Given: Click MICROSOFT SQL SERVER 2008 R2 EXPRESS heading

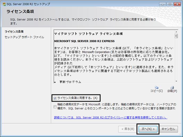Looking at the screenshot, I should [x=84, y=41].
